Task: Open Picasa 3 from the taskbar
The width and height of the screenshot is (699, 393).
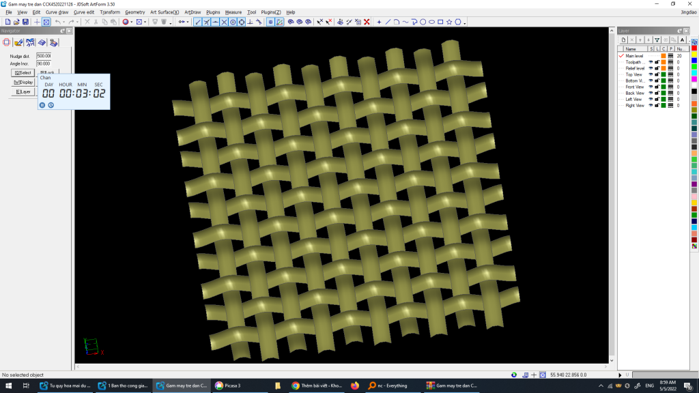Action: 240,386
